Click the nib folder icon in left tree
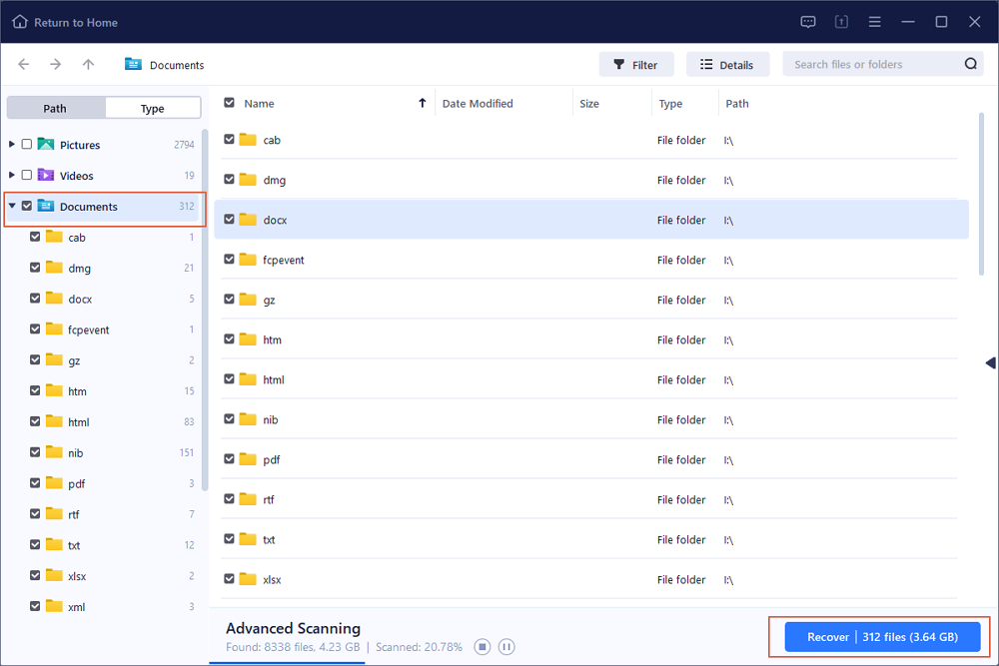This screenshot has height=666, width=999. coord(54,452)
